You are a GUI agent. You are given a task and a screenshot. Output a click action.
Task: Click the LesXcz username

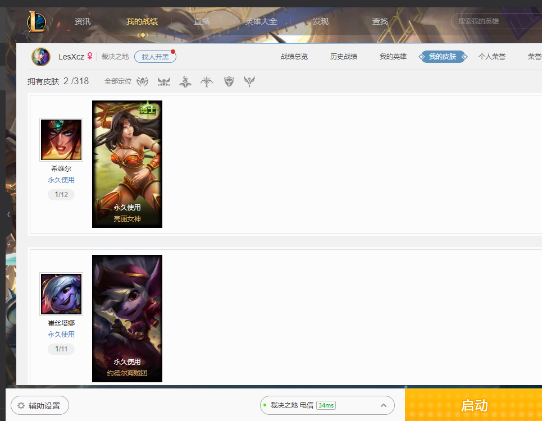tap(71, 57)
